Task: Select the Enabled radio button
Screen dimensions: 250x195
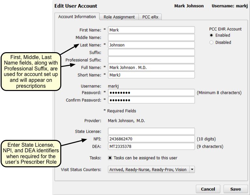Action: coord(211,35)
